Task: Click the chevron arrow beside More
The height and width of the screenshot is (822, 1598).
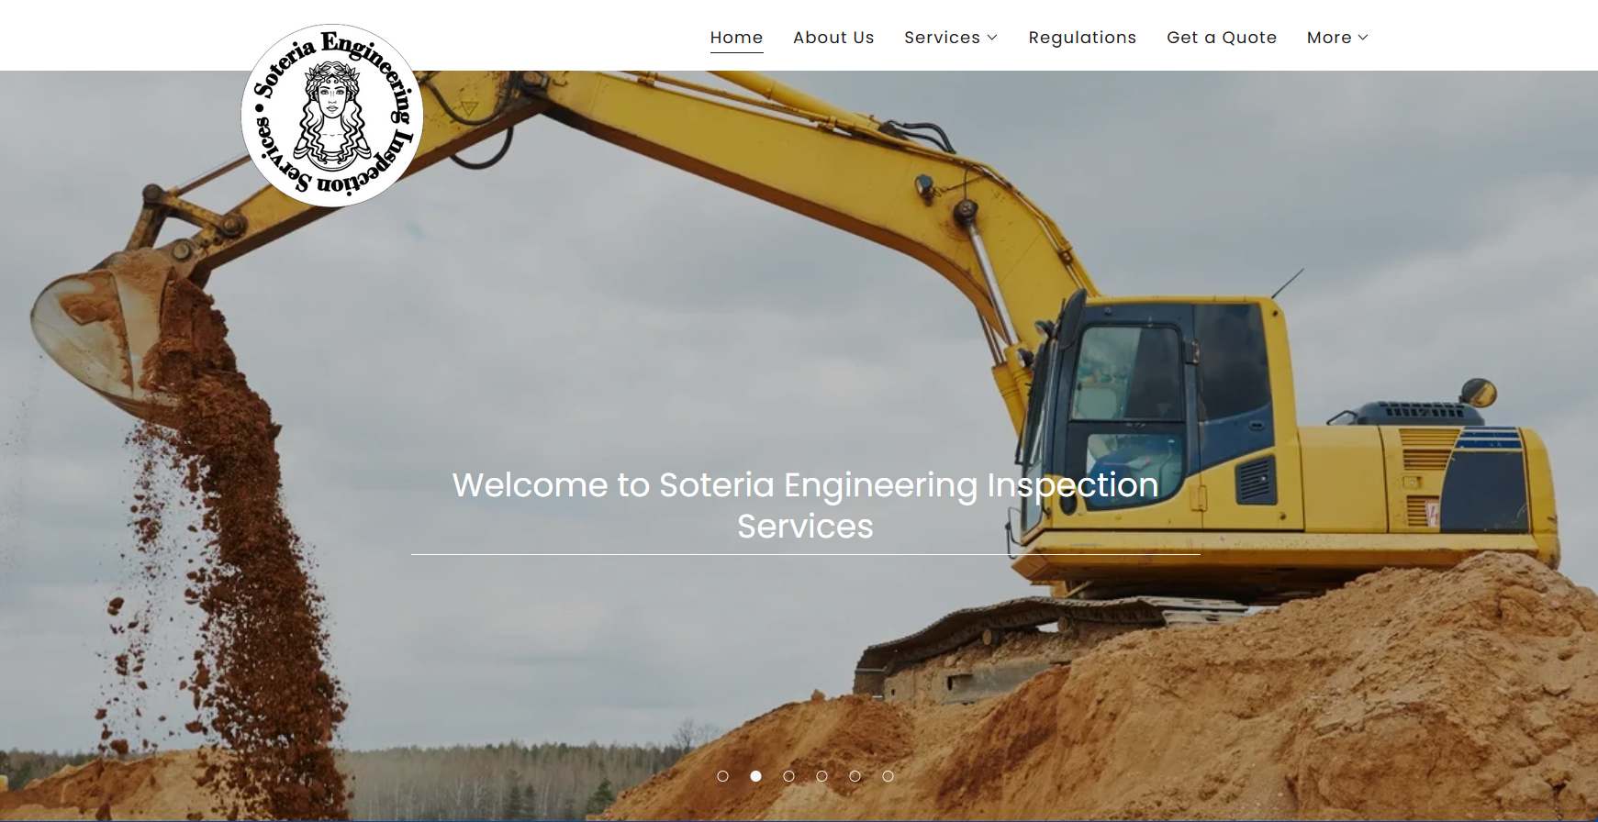Action: coord(1363,38)
